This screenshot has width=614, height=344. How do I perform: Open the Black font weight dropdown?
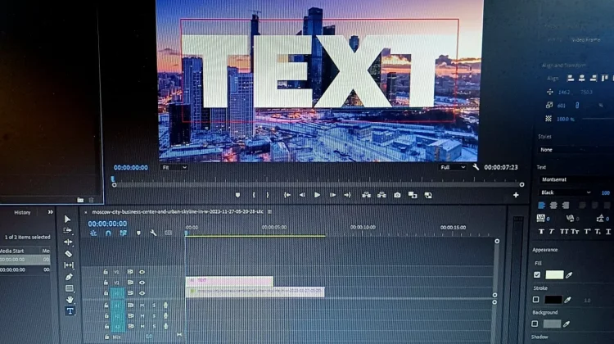click(x=565, y=192)
